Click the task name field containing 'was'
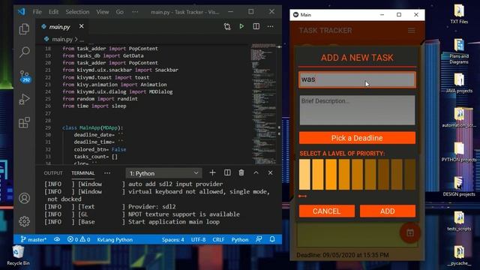This screenshot has width=480, height=270. pyautogui.click(x=357, y=80)
